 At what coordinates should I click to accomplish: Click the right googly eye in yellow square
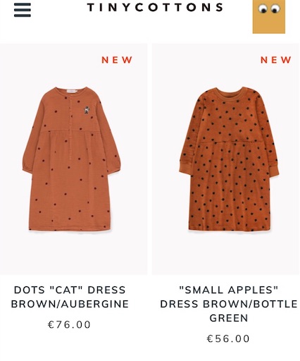click(275, 9)
